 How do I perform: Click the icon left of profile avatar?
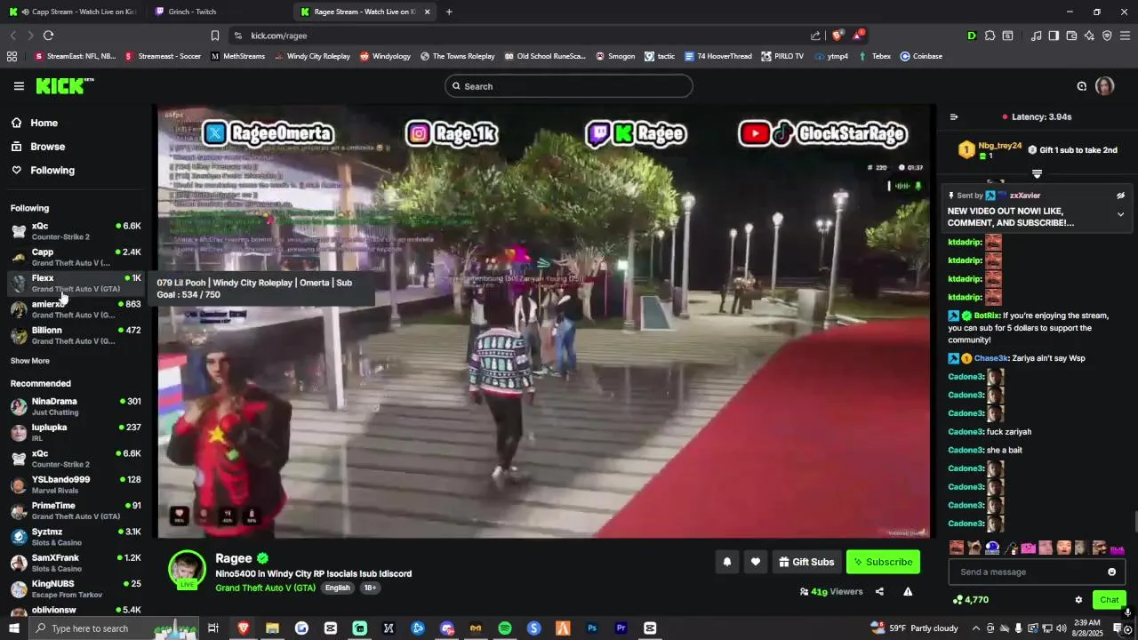coord(1082,86)
